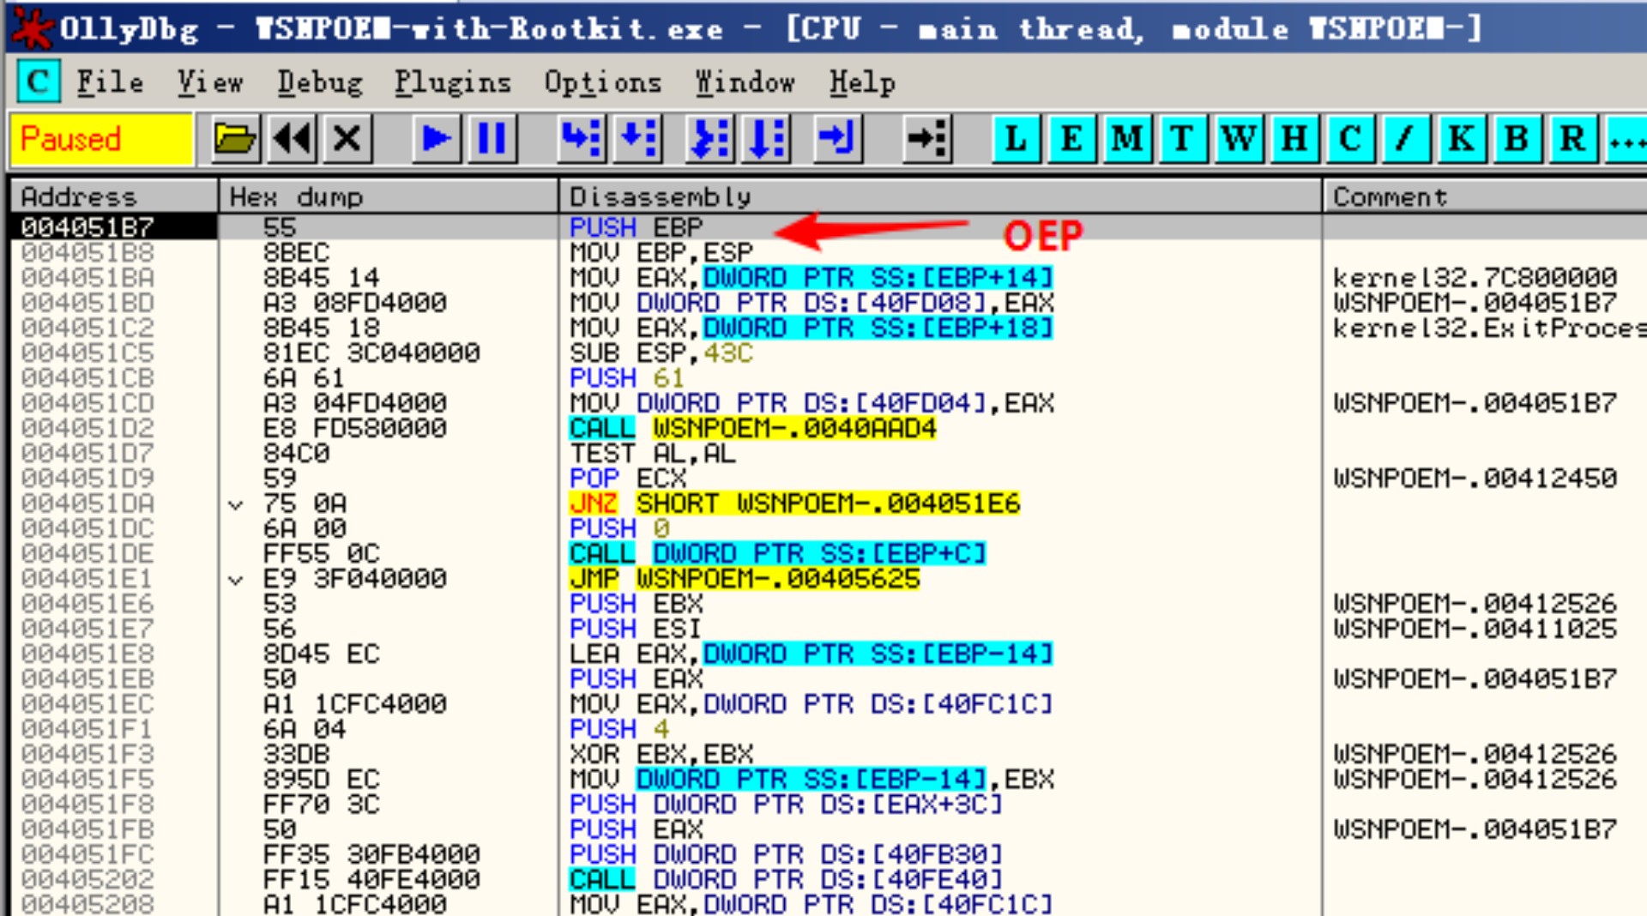Click the Close program X icon
The height and width of the screenshot is (916, 1647).
pos(347,138)
